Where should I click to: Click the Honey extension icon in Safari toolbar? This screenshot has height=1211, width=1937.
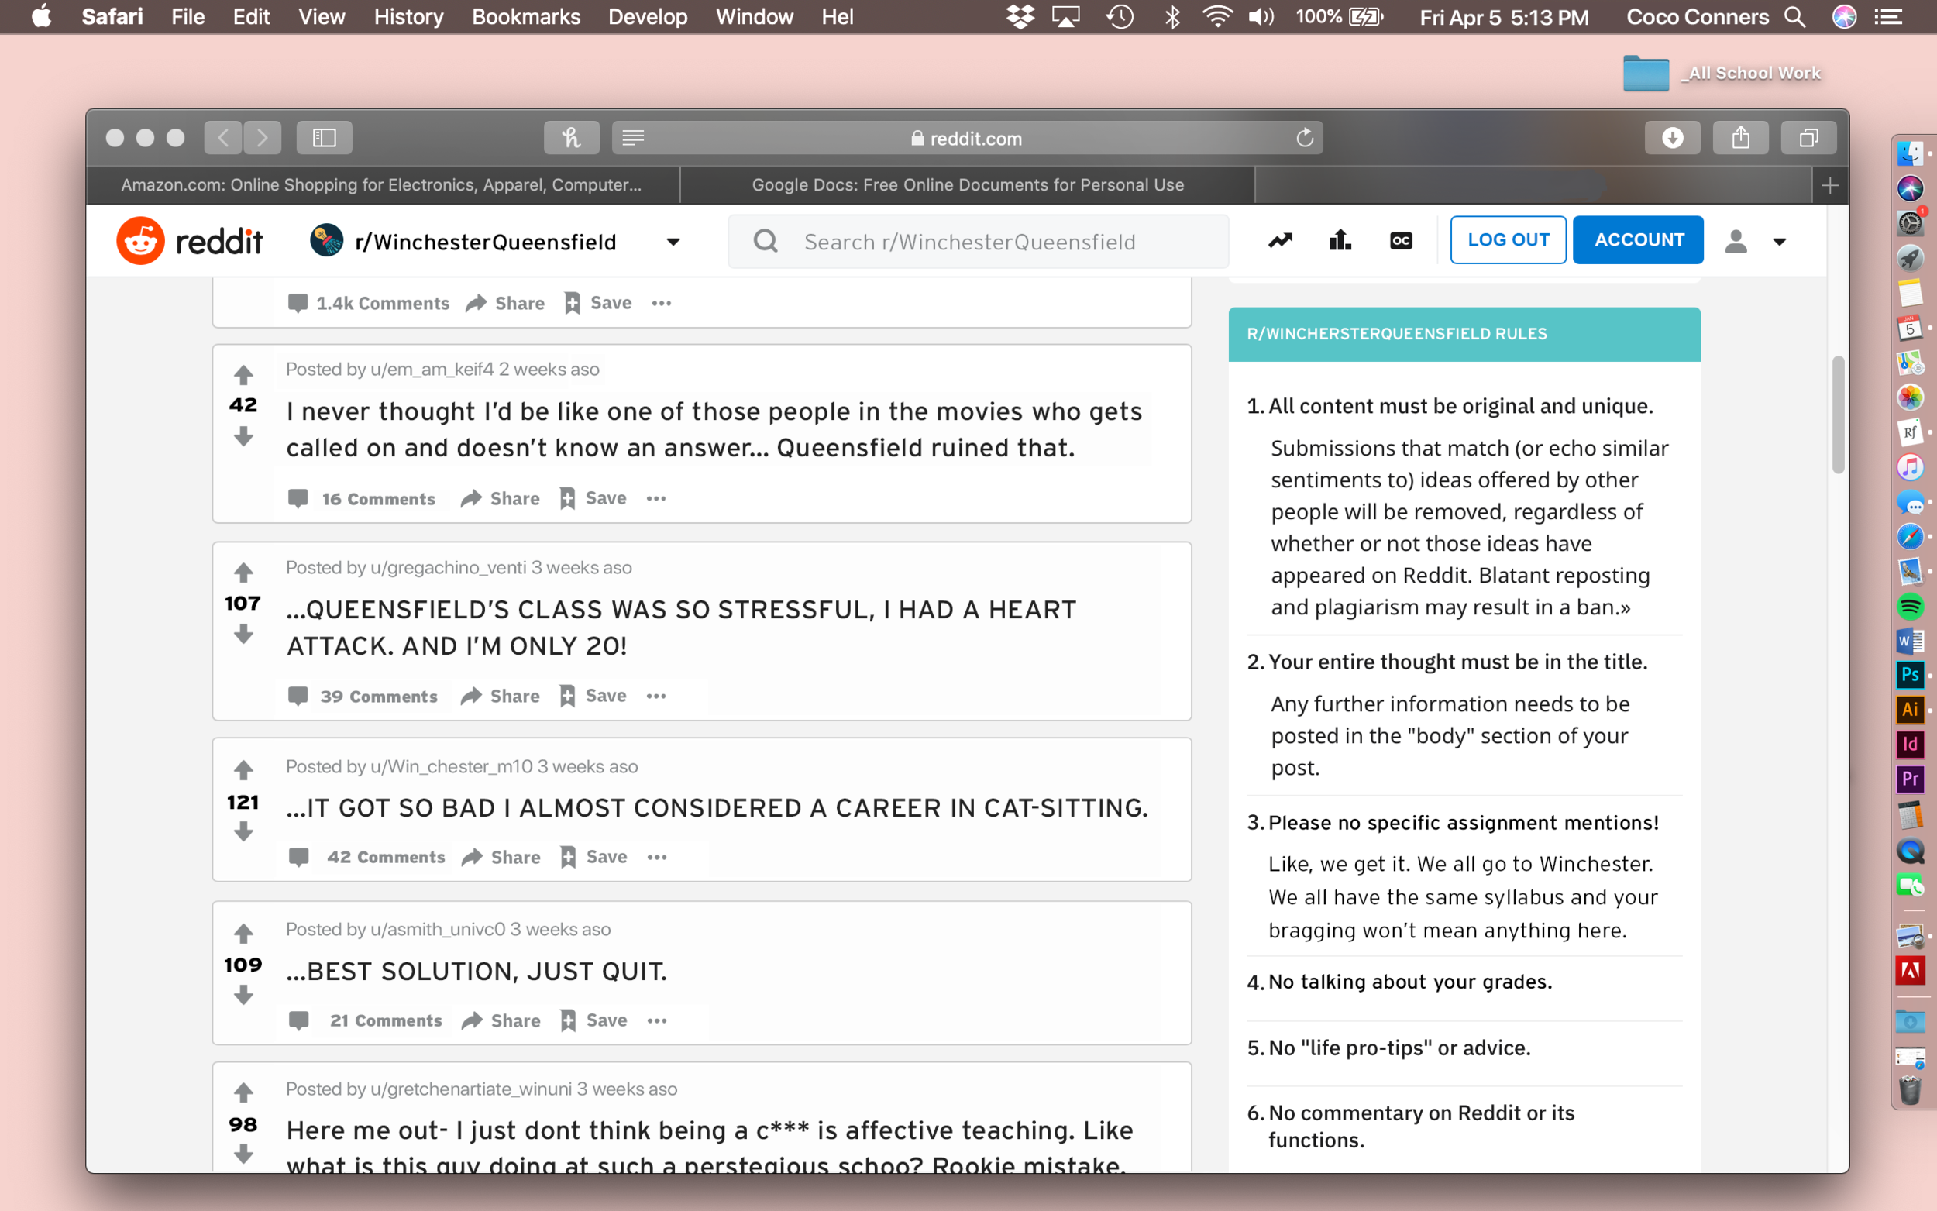pyautogui.click(x=571, y=138)
